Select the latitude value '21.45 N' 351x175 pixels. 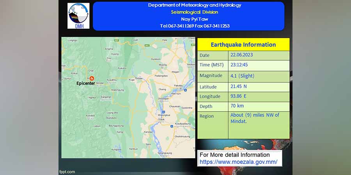tap(239, 86)
